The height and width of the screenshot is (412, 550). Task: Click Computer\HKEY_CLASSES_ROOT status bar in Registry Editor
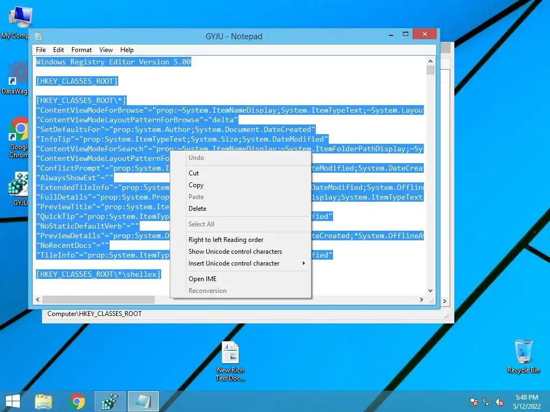[95, 314]
